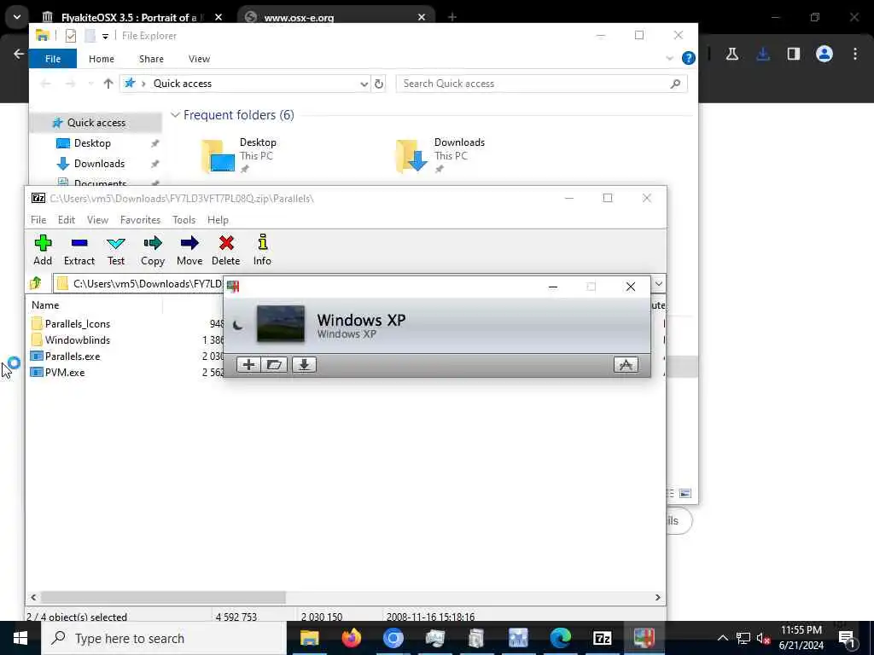Select Quick access in navigation pane
874x655 pixels.
click(x=96, y=123)
